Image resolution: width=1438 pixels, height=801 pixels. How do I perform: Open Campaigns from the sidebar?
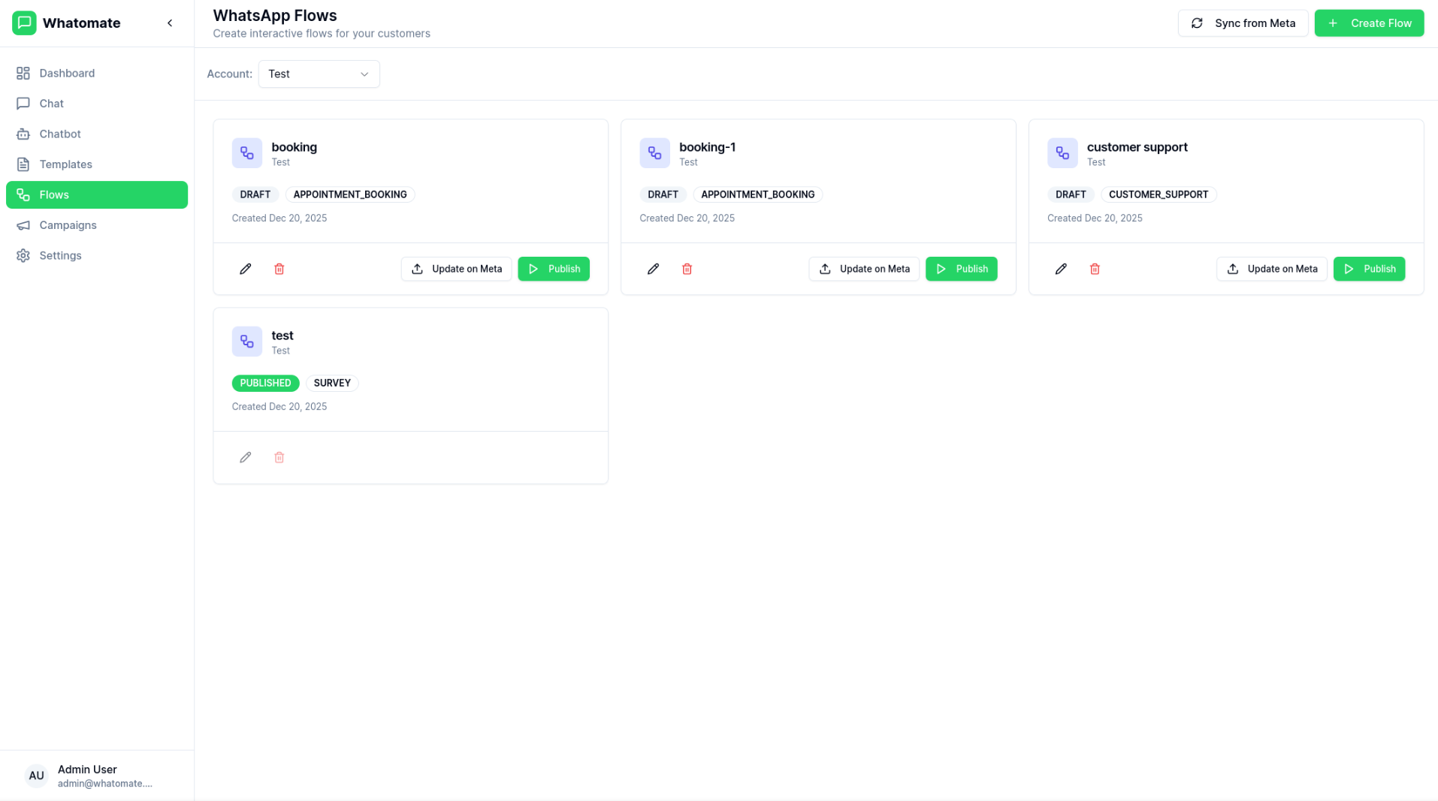click(x=68, y=225)
